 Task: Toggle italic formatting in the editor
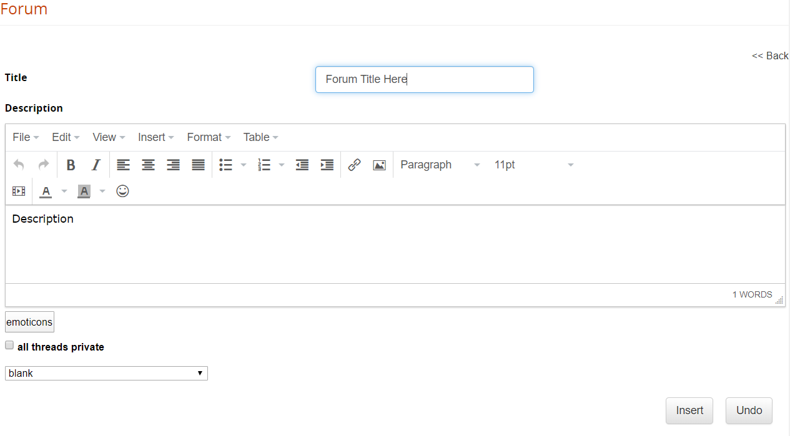click(x=96, y=165)
